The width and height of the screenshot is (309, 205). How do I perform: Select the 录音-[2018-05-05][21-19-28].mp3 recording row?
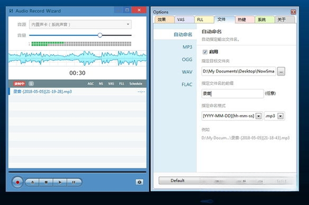click(77, 92)
